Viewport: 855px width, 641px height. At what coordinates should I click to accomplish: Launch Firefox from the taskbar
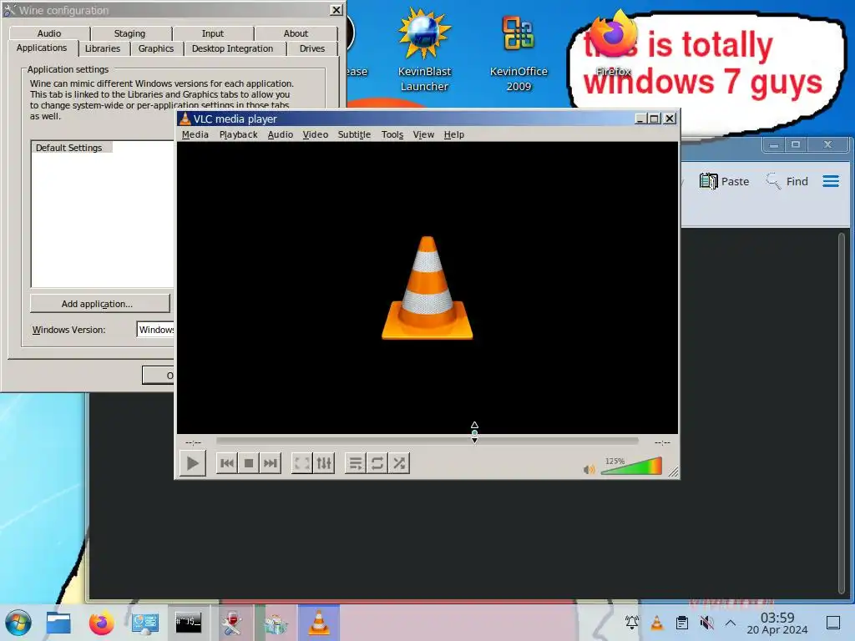pyautogui.click(x=102, y=623)
